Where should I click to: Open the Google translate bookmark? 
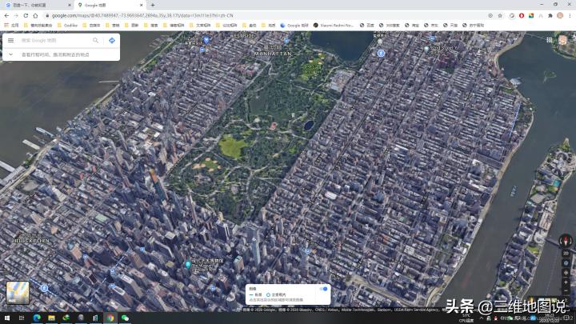click(x=294, y=26)
